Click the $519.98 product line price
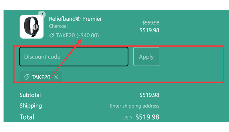 tap(149, 30)
